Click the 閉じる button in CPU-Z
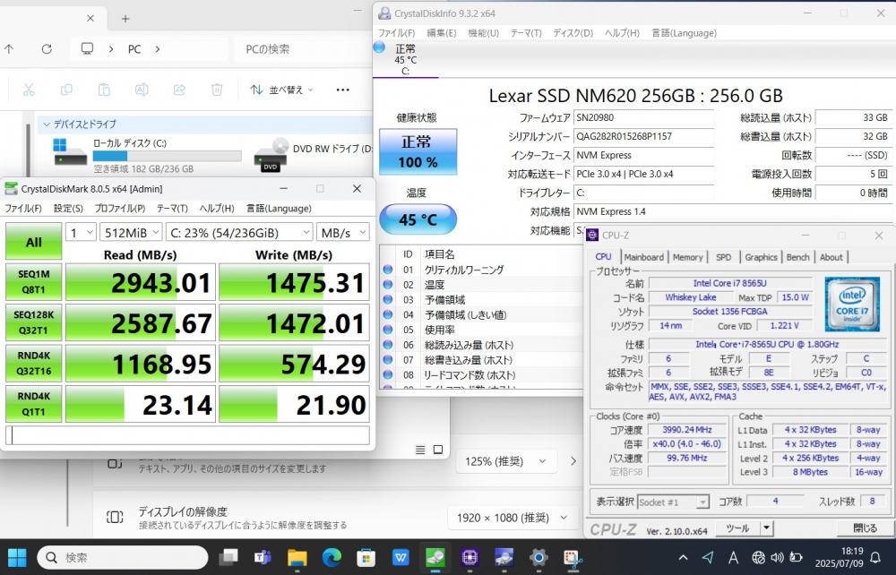This screenshot has width=896, height=575. click(865, 528)
